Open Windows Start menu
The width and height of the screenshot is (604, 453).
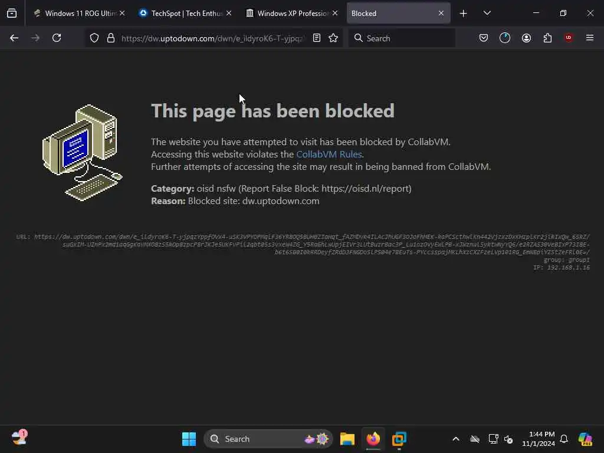[189, 439]
